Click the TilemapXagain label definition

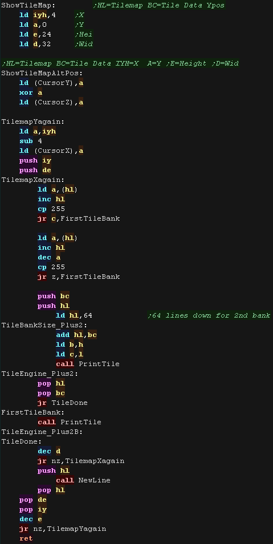(x=33, y=180)
